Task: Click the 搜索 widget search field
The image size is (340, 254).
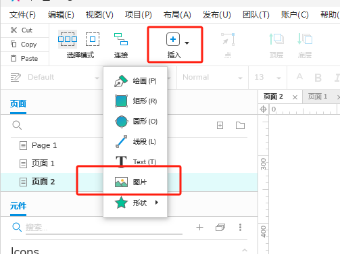Action: 104,228
